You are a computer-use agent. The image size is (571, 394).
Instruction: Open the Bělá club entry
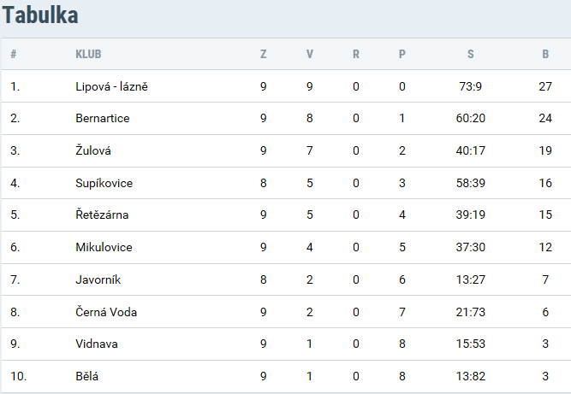tap(86, 376)
